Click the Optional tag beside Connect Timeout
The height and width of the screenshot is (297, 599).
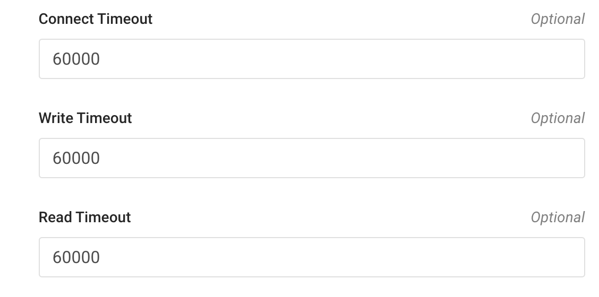[x=558, y=19]
